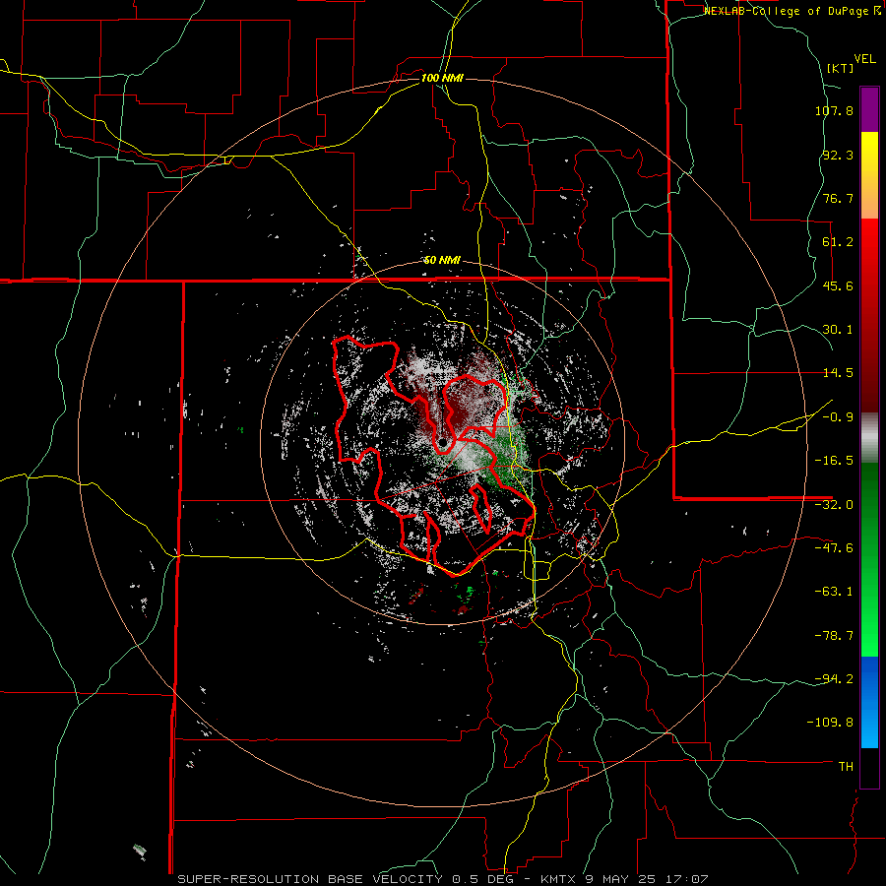Pick the yellow-orange segment of the velocity bar
886x886 pixels.
pyautogui.click(x=869, y=175)
